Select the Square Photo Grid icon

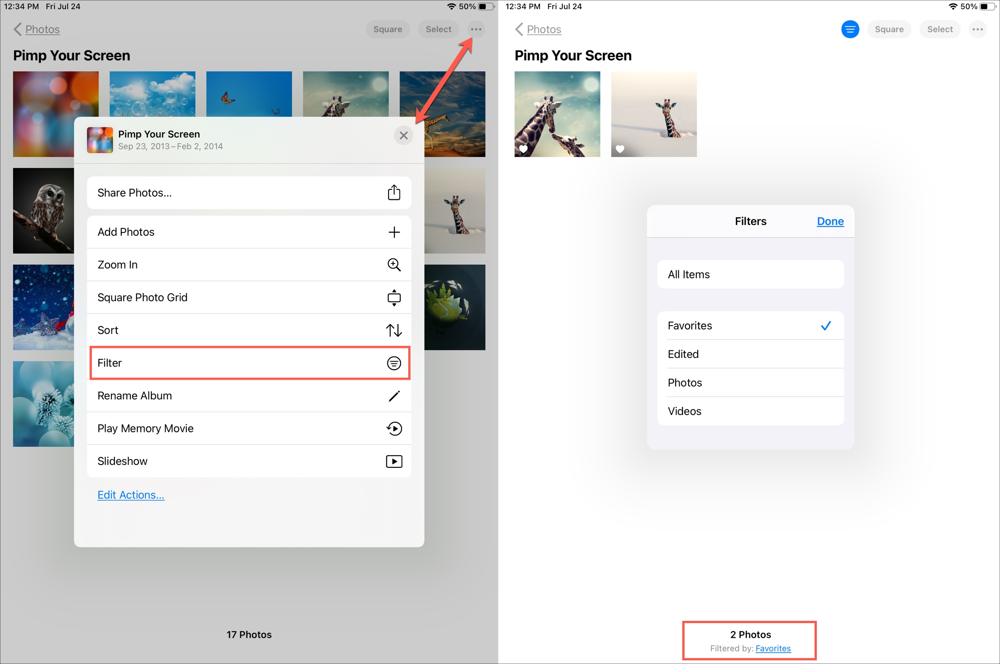click(394, 297)
